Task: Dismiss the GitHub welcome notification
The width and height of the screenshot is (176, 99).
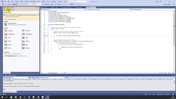Action: pos(38,15)
